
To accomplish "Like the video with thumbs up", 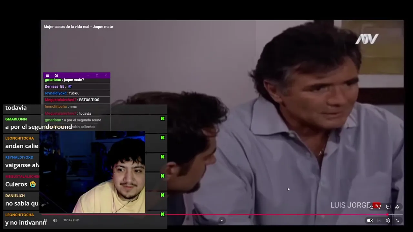I will click(371, 207).
